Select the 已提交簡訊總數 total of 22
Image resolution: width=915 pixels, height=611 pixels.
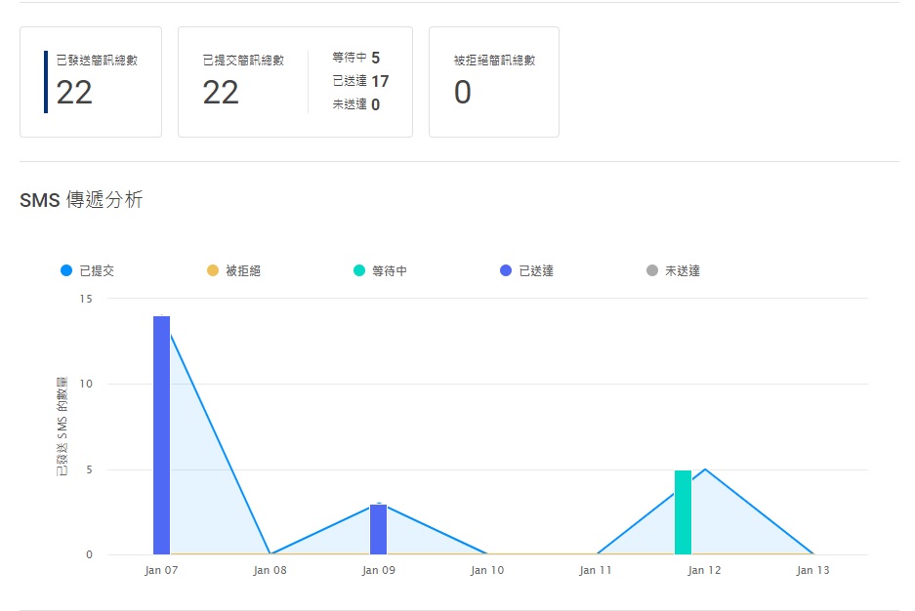coord(221,93)
